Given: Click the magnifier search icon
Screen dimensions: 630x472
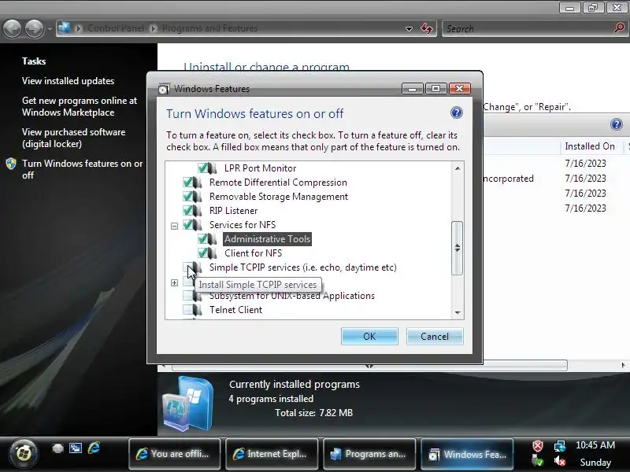Looking at the screenshot, I should (620, 28).
